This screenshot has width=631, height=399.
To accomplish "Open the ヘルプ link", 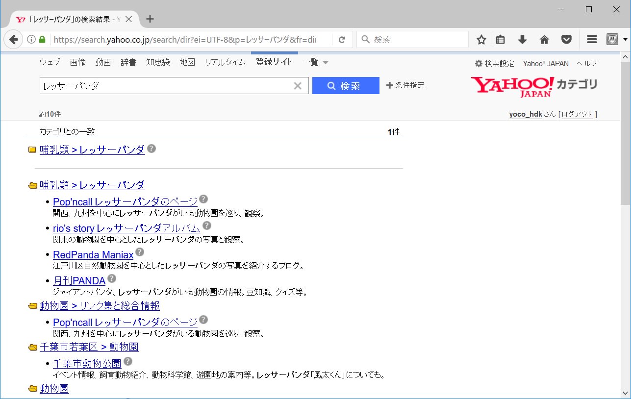I will (587, 64).
